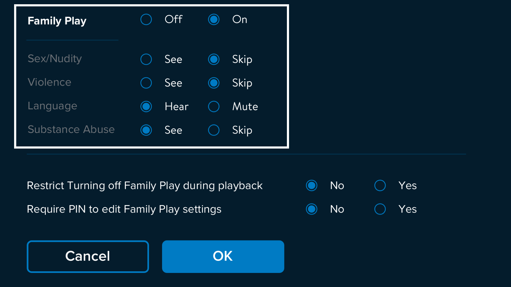
Task: Enable restricting Family Play turn-off during playback
Action: 380,185
